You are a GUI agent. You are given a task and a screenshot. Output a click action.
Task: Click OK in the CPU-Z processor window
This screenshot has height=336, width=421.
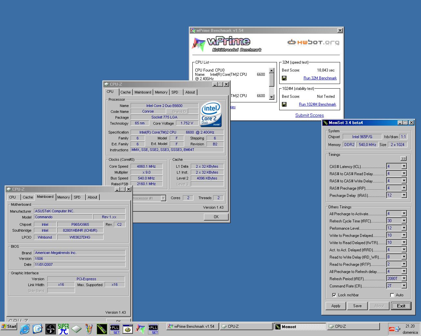216,217
